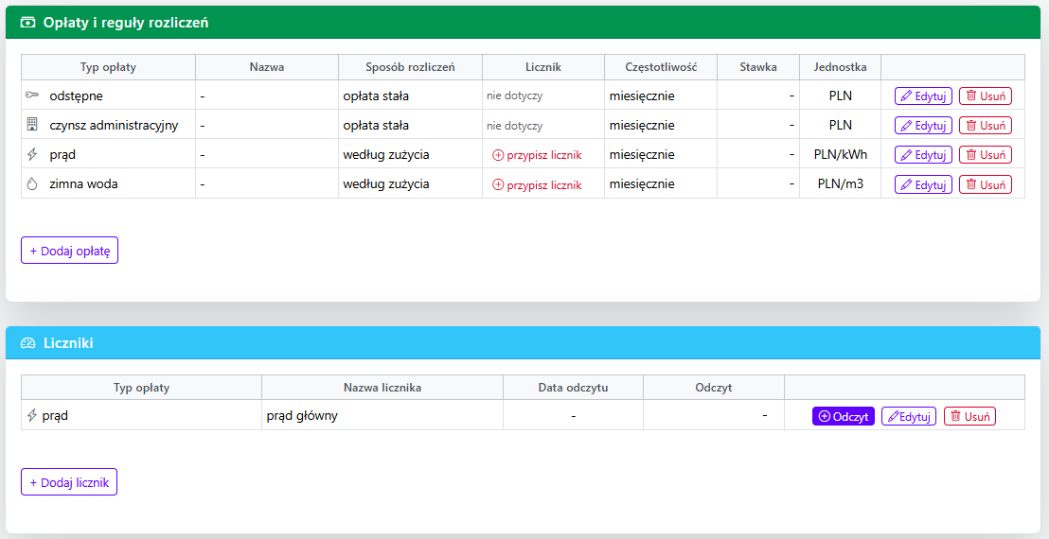Delete the zimna woda fee

click(986, 183)
